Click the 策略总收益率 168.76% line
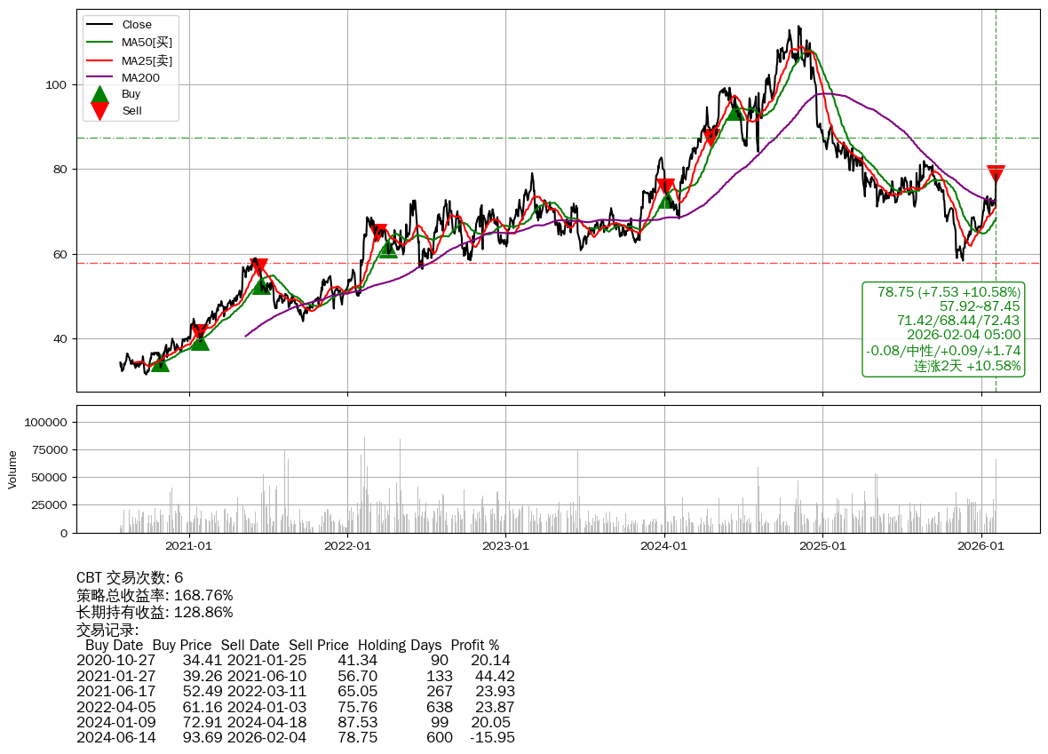The image size is (1048, 754). click(155, 595)
